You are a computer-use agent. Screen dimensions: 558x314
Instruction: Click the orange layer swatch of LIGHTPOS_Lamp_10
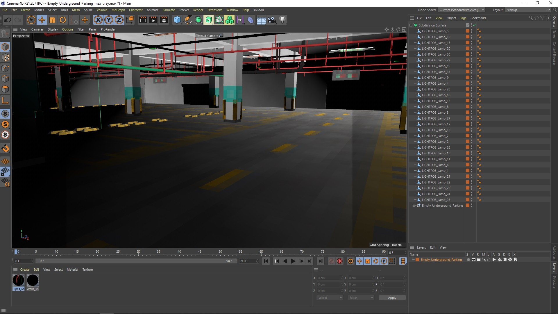pyautogui.click(x=467, y=37)
